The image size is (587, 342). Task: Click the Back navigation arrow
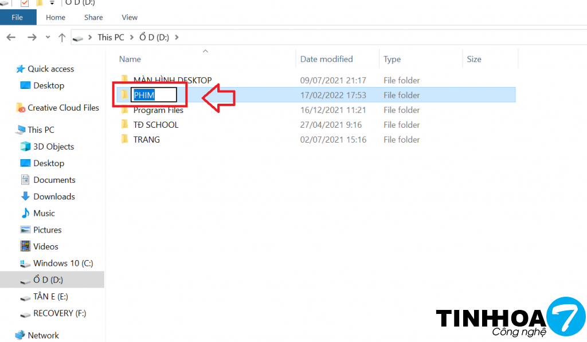pos(10,37)
